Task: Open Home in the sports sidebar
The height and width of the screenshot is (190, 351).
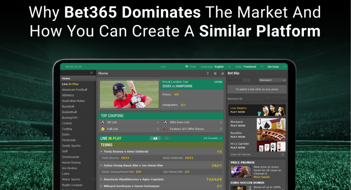Action: coord(78,78)
